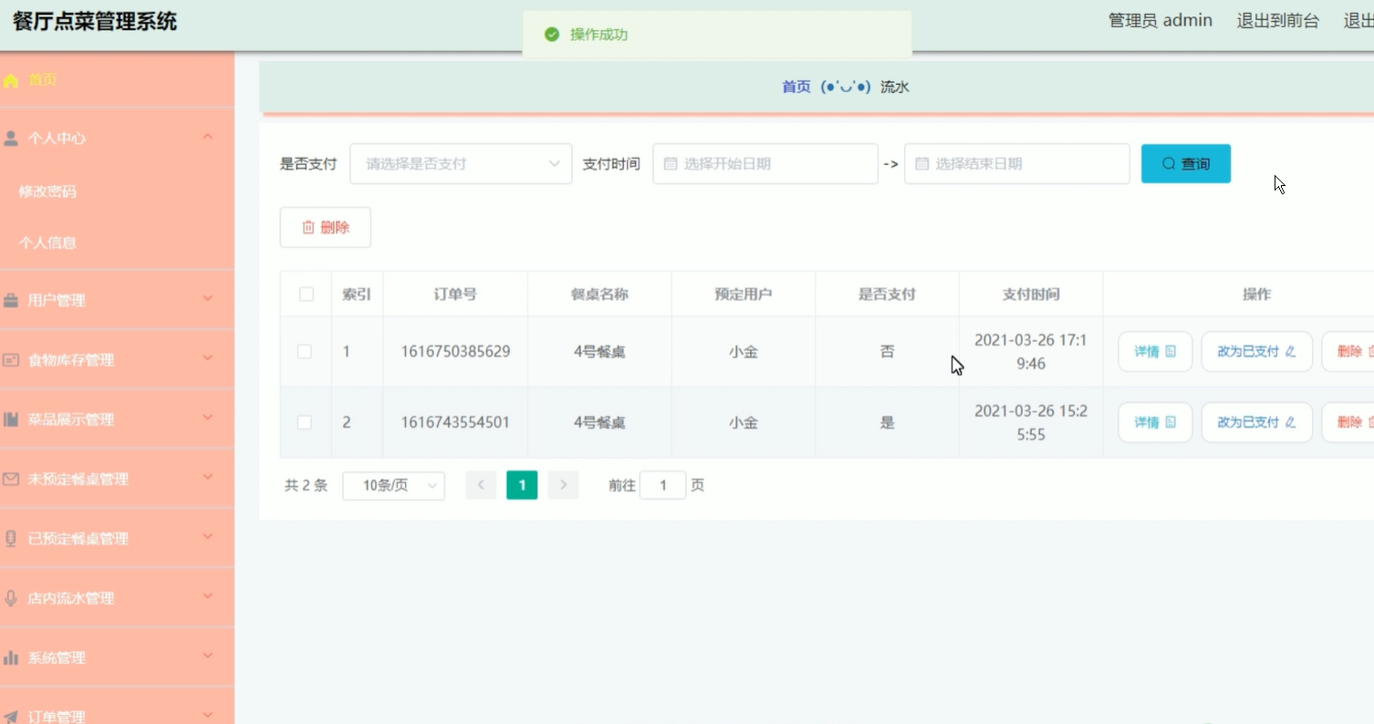This screenshot has height=724, width=1374.
Task: Click the calendar icon in end date field
Action: click(921, 164)
